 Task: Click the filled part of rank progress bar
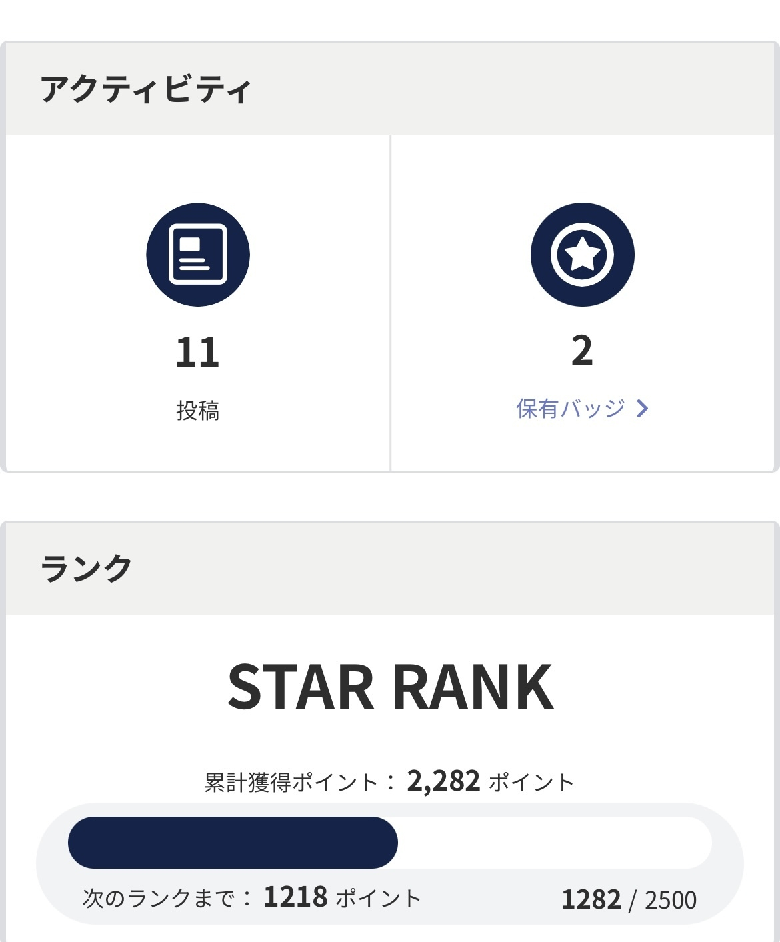[233, 843]
